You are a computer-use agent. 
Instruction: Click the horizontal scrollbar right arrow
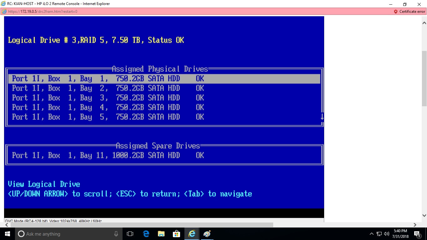415,225
